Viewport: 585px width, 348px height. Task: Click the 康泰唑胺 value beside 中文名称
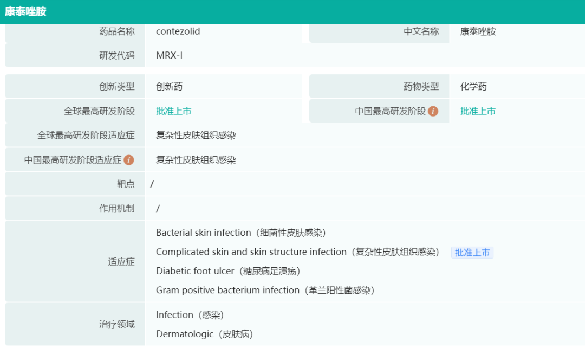coord(478,31)
